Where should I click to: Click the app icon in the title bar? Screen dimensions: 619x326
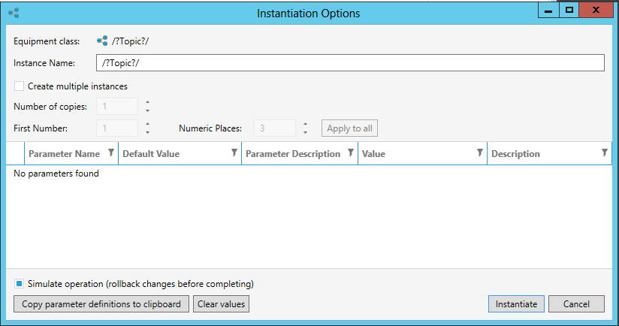tap(14, 13)
